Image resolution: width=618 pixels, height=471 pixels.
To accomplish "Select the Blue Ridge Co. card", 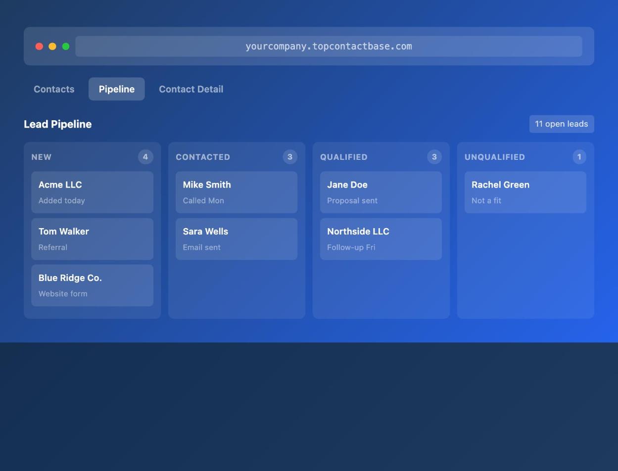I will (93, 285).
